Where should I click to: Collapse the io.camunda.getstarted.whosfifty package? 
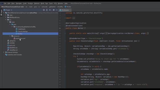click(x=12, y=27)
